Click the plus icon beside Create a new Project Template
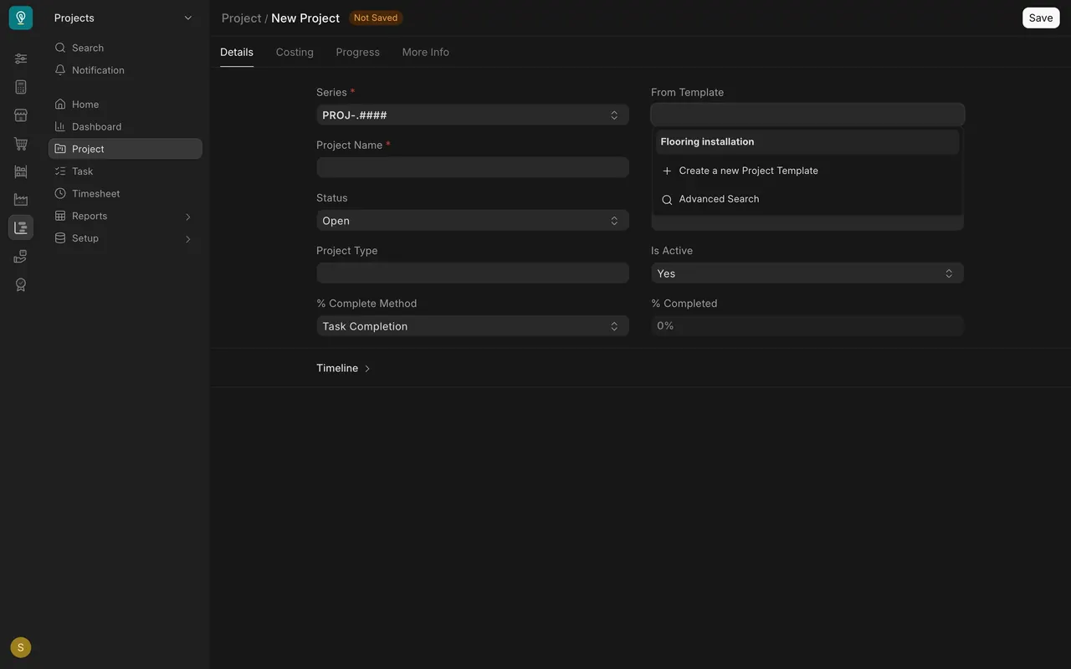 pos(667,171)
